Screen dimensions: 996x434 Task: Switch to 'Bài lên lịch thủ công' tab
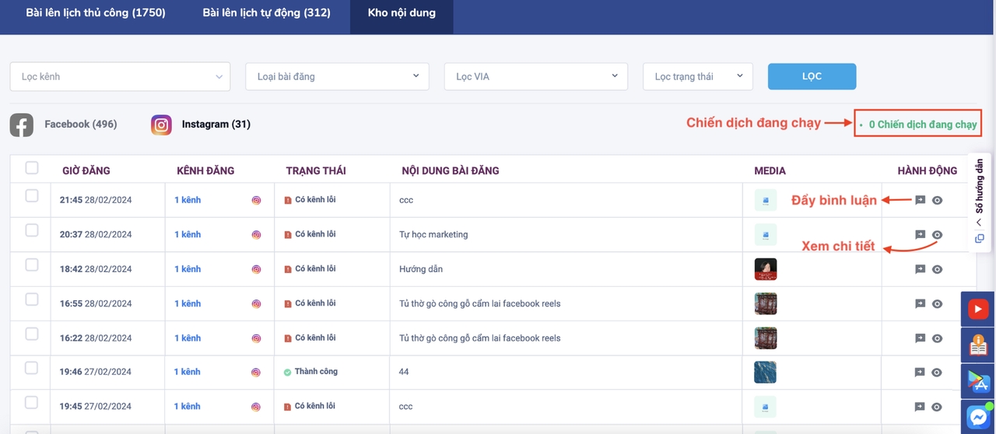click(96, 13)
